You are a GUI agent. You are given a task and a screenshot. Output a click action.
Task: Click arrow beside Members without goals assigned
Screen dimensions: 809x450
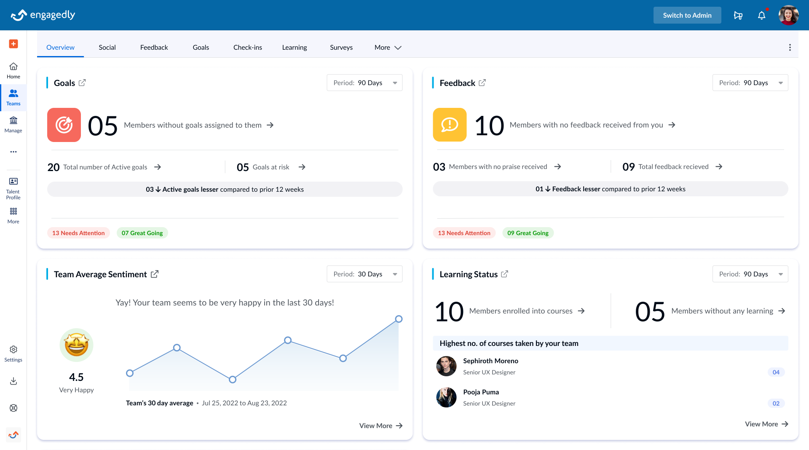[270, 125]
